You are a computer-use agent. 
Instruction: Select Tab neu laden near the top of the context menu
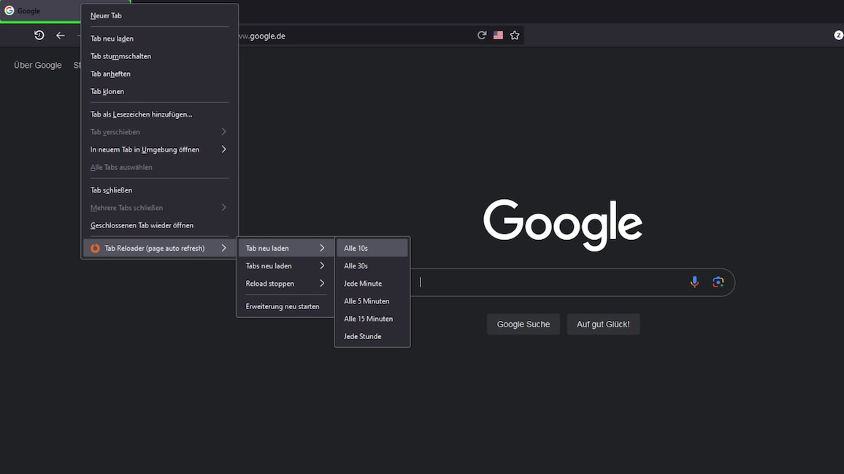[159, 39]
